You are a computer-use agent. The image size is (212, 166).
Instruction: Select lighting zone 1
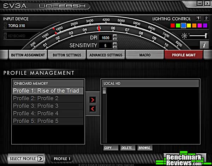click(198, 18)
